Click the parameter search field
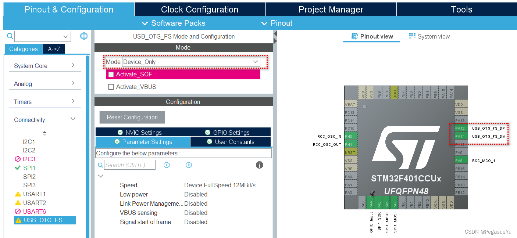 (130, 165)
